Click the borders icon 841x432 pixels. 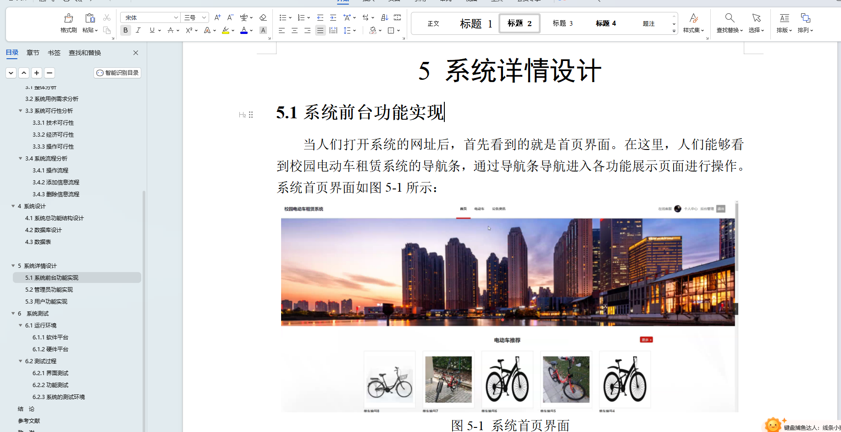[x=391, y=30]
